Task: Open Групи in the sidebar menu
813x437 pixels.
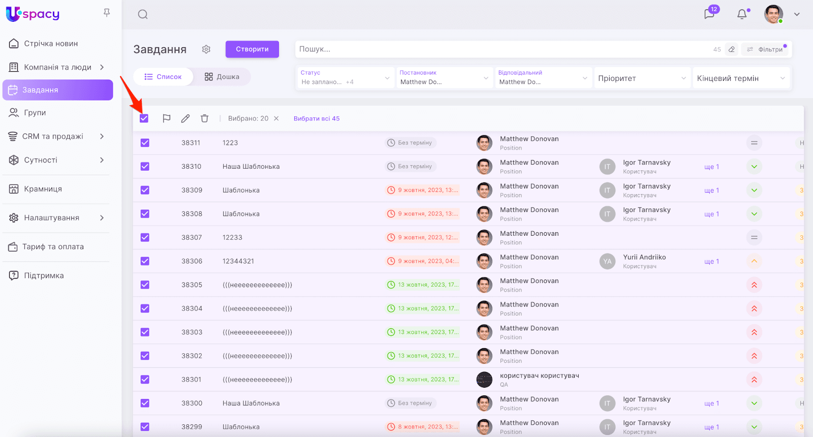Action: (x=35, y=113)
